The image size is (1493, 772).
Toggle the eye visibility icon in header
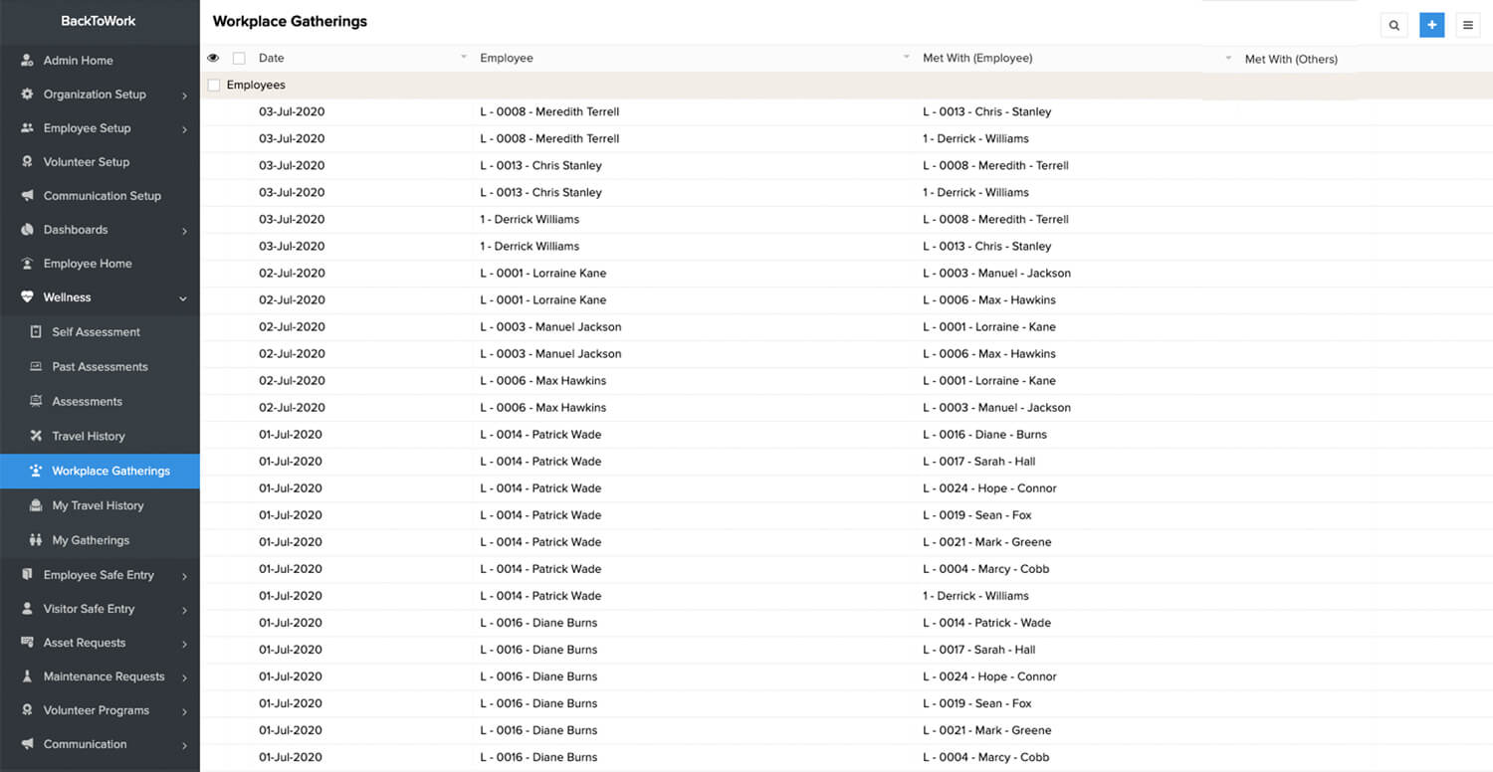click(213, 58)
